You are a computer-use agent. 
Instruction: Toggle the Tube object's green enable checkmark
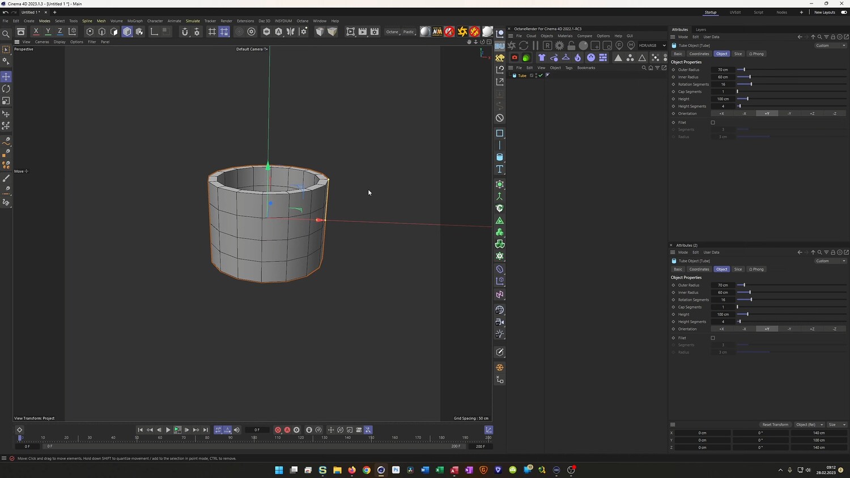[x=541, y=75]
